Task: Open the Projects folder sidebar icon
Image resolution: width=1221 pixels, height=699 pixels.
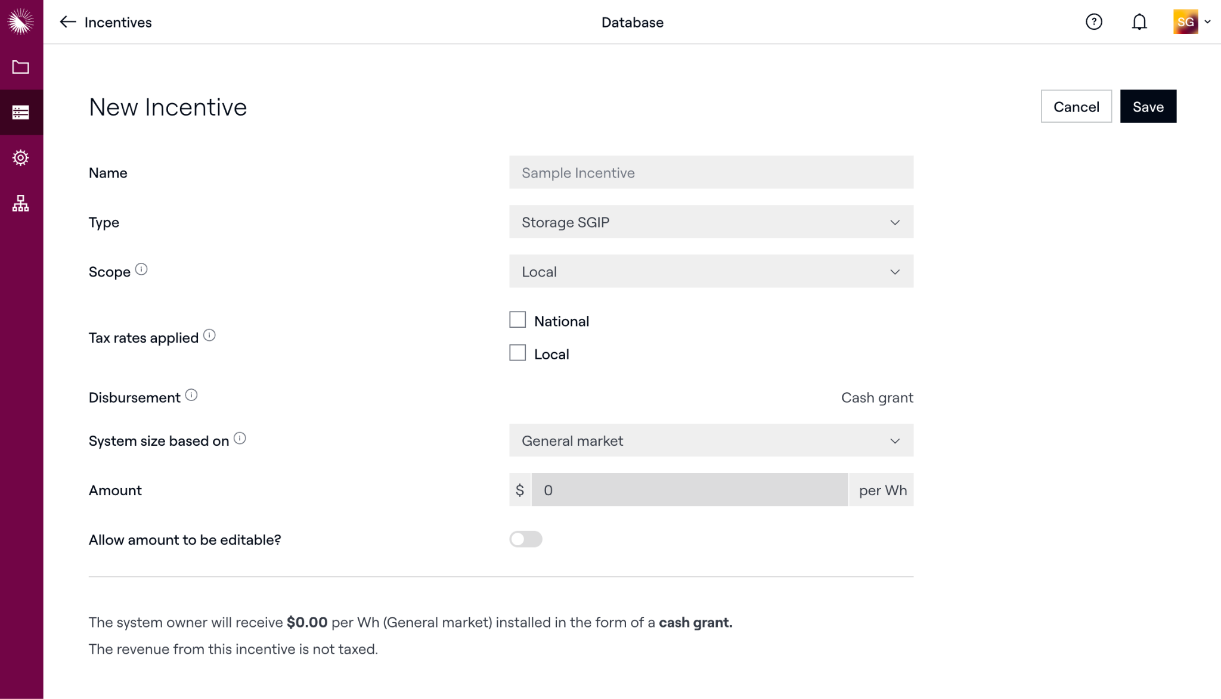Action: click(x=21, y=67)
